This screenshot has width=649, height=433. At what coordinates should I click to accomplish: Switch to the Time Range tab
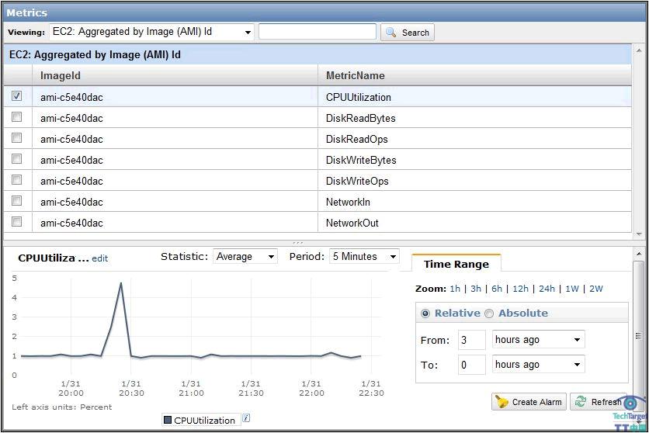pos(456,264)
